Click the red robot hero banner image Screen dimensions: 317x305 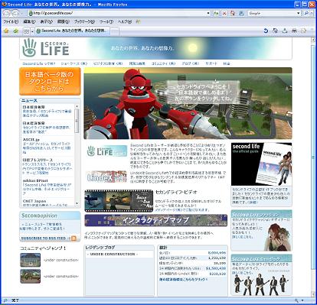(x=188, y=103)
